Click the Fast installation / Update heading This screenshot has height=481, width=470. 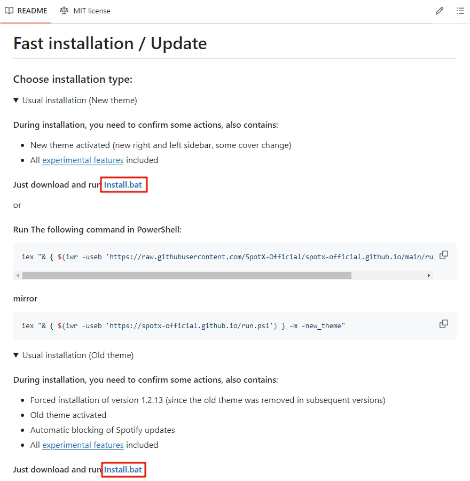(x=110, y=43)
